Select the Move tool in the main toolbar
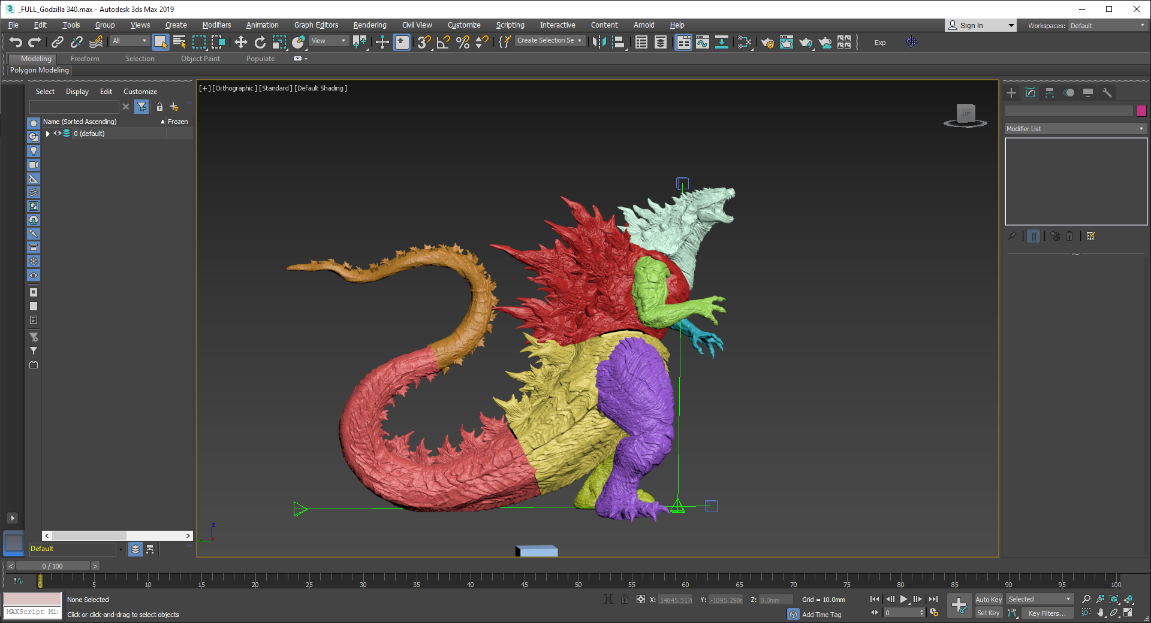This screenshot has height=623, width=1151. point(240,42)
